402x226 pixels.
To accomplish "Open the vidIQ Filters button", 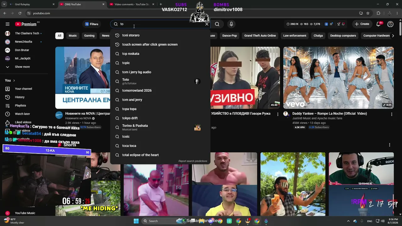I will coord(91,24).
